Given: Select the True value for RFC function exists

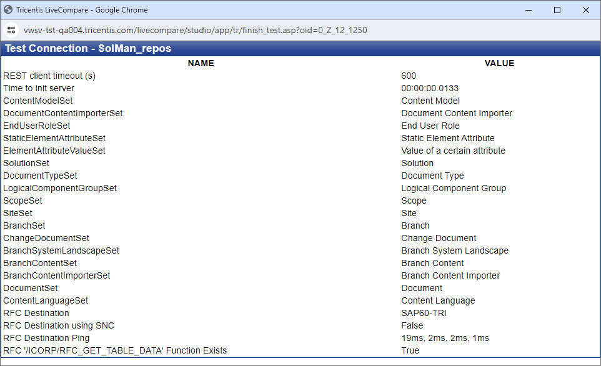Looking at the screenshot, I should point(410,350).
